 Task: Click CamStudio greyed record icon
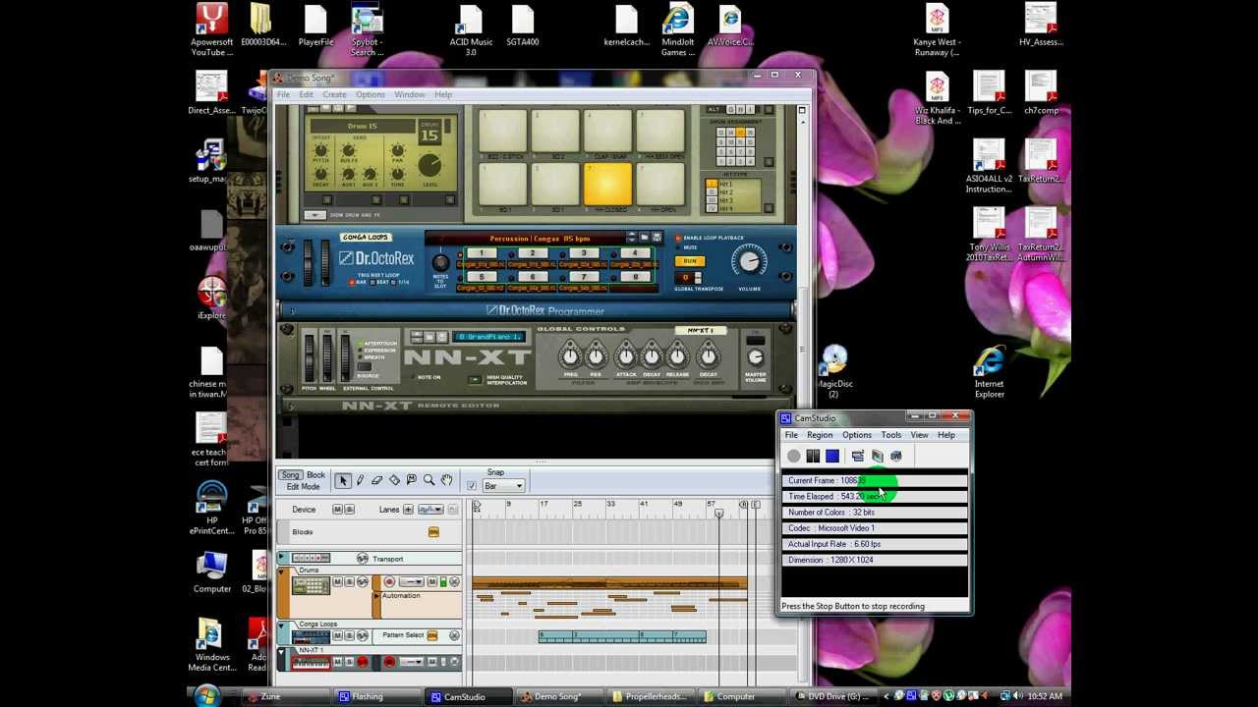[x=793, y=456]
